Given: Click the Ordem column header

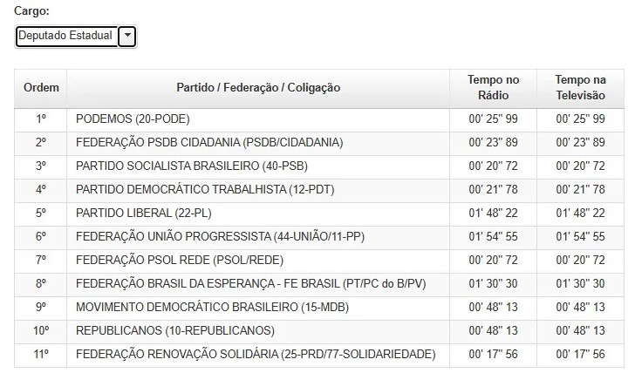Looking at the screenshot, I should tap(41, 88).
